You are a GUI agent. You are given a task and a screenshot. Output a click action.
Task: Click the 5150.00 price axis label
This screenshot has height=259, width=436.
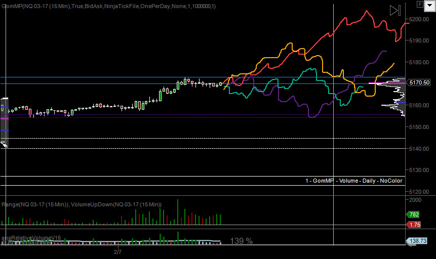click(x=419, y=127)
